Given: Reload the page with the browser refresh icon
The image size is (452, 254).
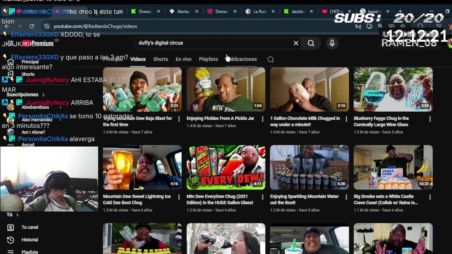Looking at the screenshot, I should (32, 26).
